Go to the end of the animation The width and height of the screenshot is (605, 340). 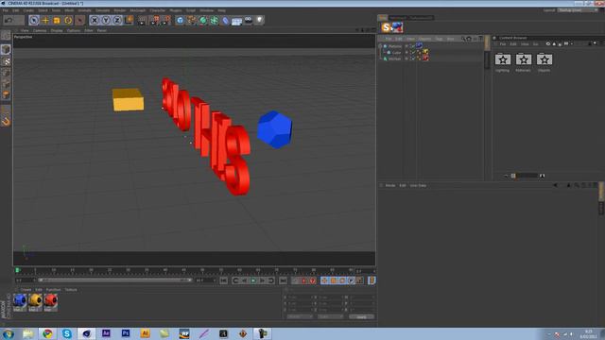pyautogui.click(x=283, y=280)
